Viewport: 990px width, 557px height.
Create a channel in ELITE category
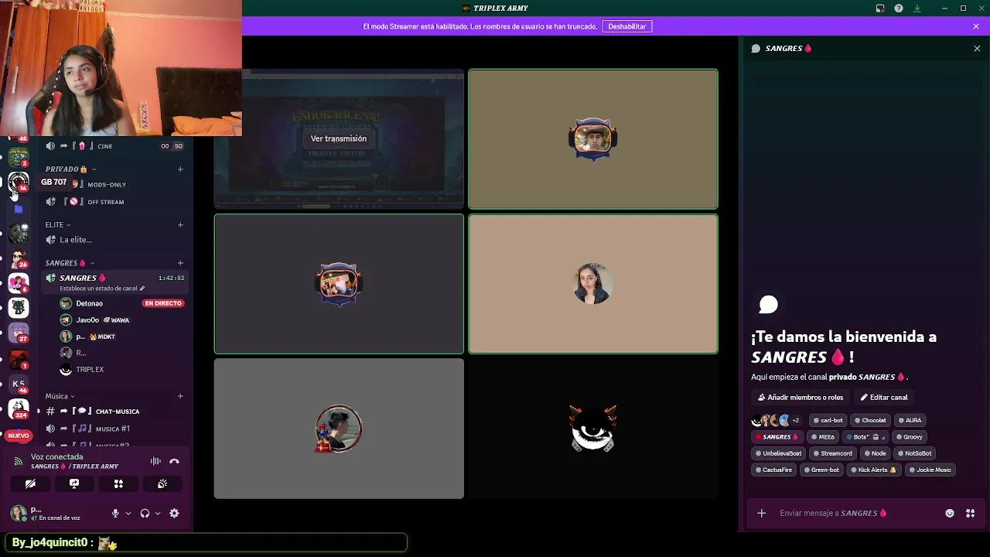pos(180,224)
